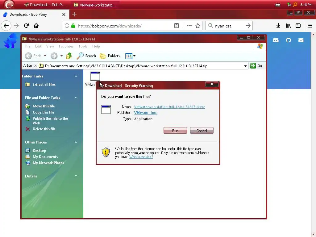Click the Firefox back arrow button

click(6, 26)
